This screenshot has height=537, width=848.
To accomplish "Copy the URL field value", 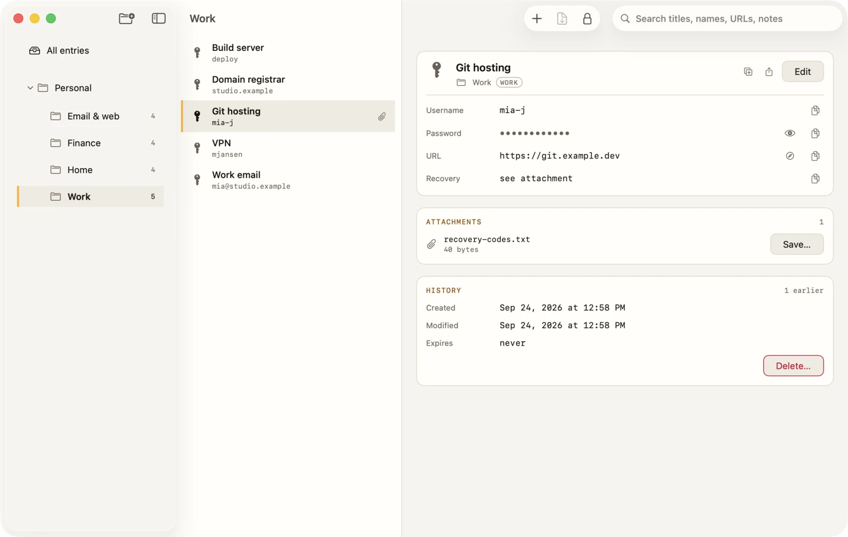I will [815, 156].
